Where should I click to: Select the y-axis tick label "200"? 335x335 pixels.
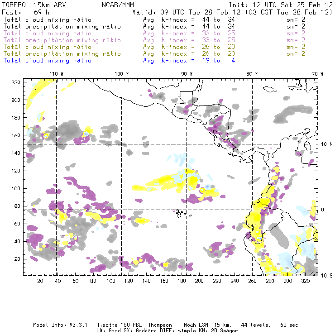tap(16, 100)
